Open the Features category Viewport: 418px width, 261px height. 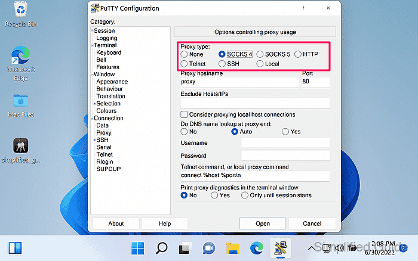point(107,67)
